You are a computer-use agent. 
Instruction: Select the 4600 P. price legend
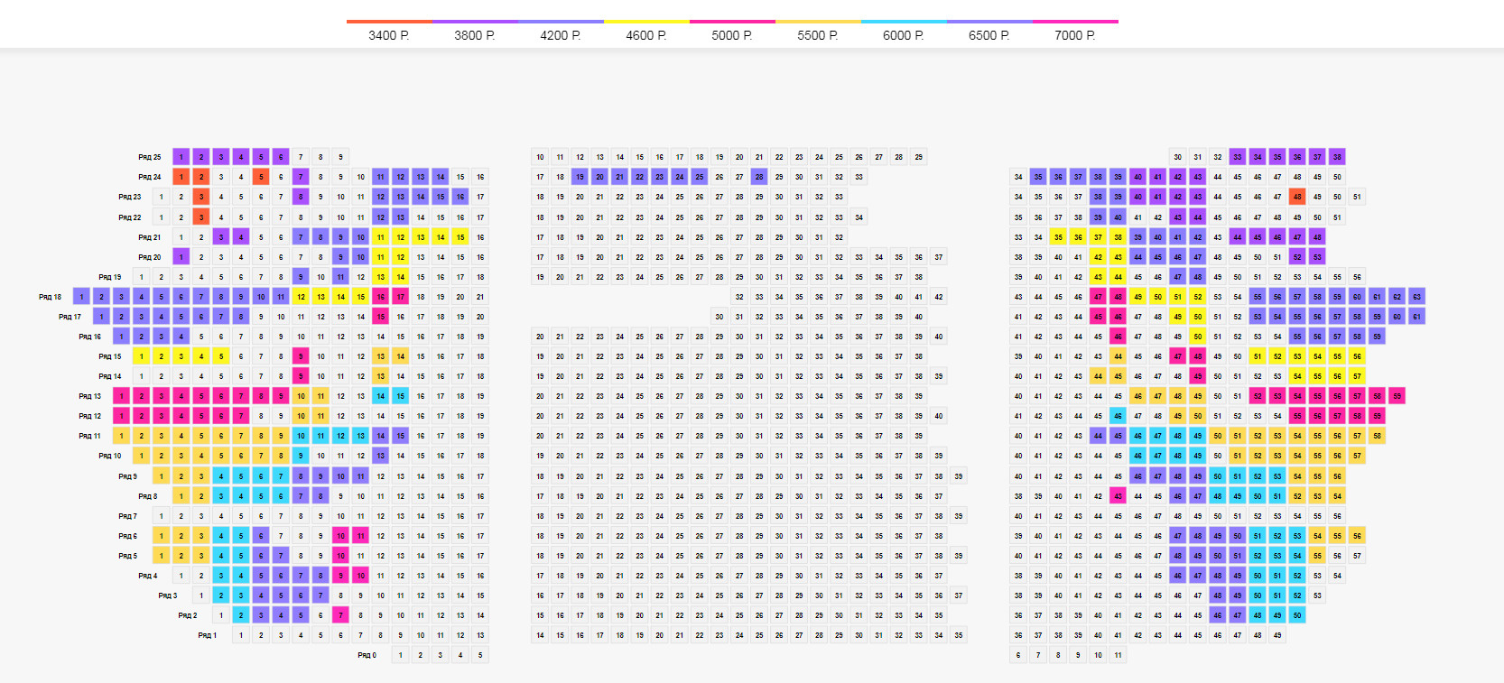point(646,35)
